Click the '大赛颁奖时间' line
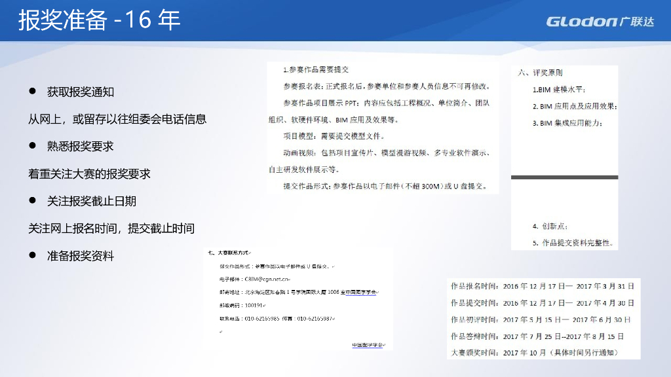 tap(535, 353)
